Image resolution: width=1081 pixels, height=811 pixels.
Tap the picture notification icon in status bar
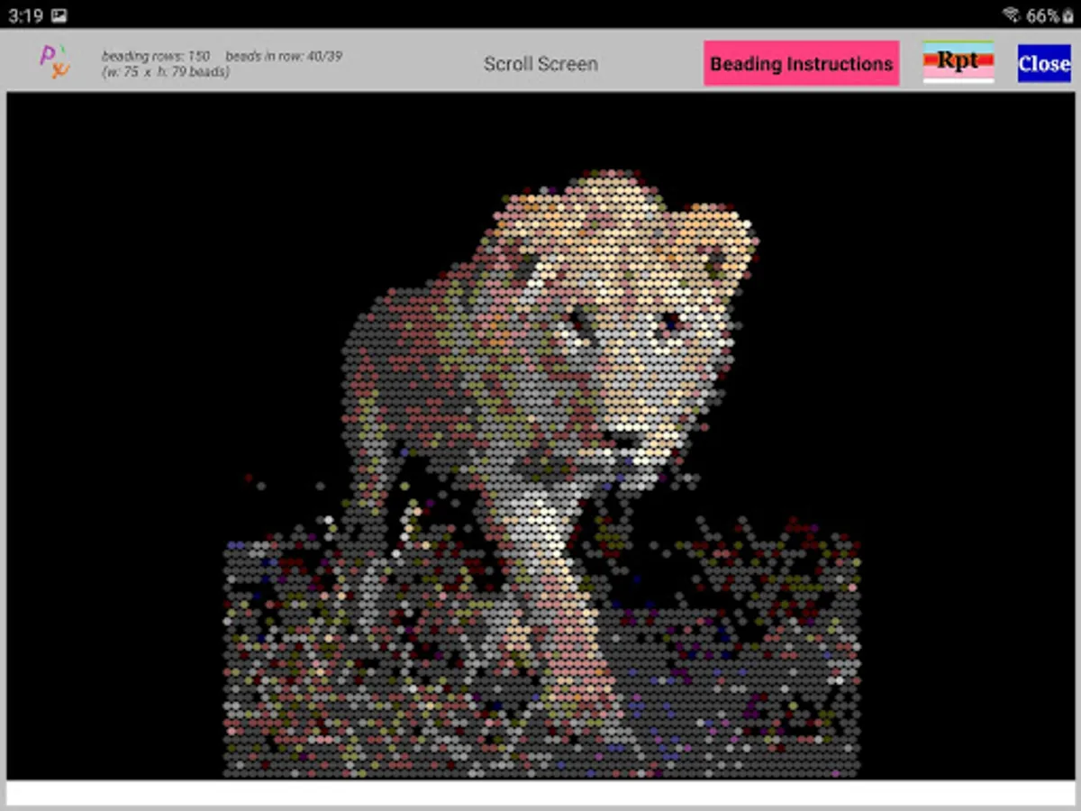[x=59, y=15]
